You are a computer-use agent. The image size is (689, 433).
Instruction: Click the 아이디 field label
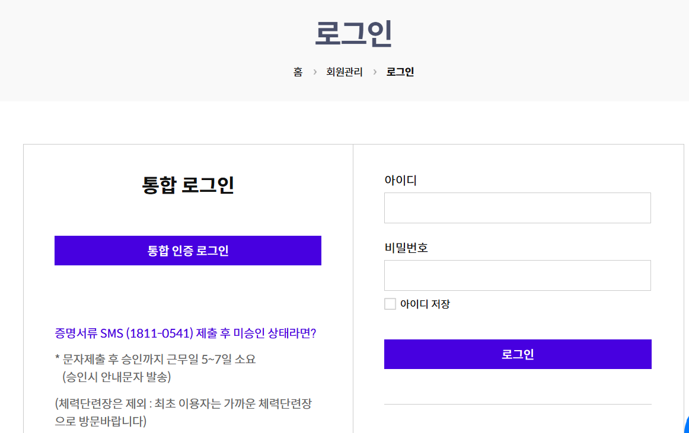[400, 180]
